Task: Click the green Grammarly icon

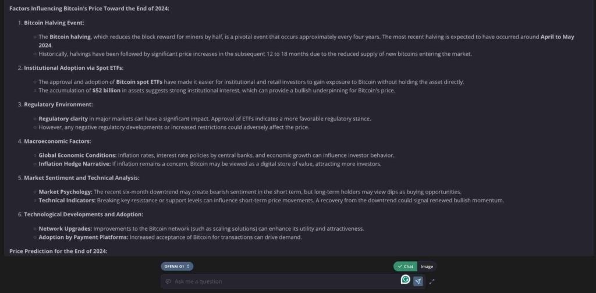Action: click(406, 280)
